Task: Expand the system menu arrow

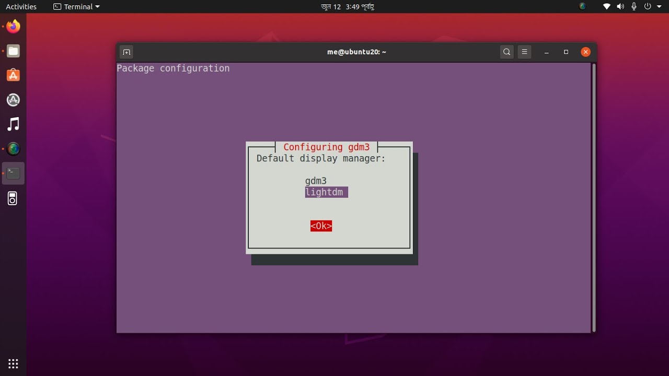Action: pos(659,7)
